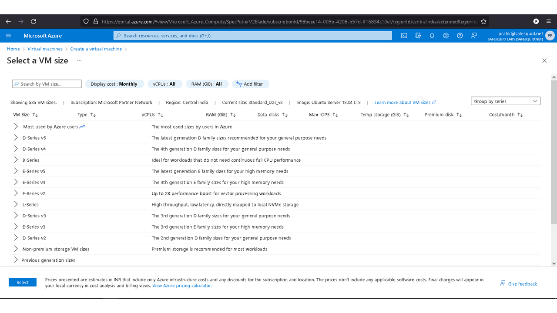The image size is (557, 313).
Task: Open Display cost Monthly filter pill
Action: [x=114, y=84]
